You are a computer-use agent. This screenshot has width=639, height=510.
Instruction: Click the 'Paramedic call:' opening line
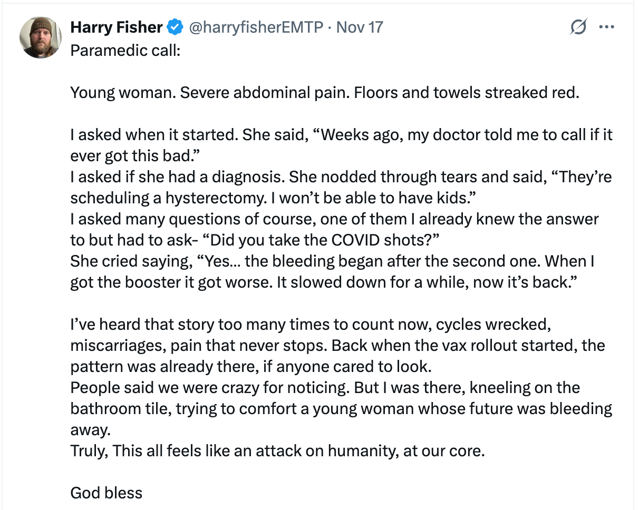[x=125, y=51]
